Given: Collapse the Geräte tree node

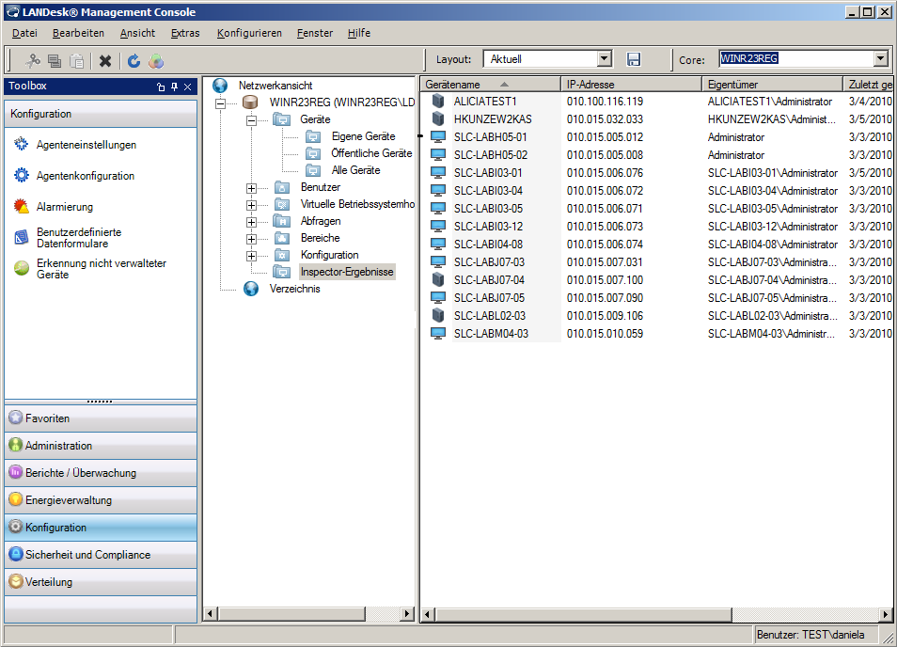Looking at the screenshot, I should pos(251,120).
